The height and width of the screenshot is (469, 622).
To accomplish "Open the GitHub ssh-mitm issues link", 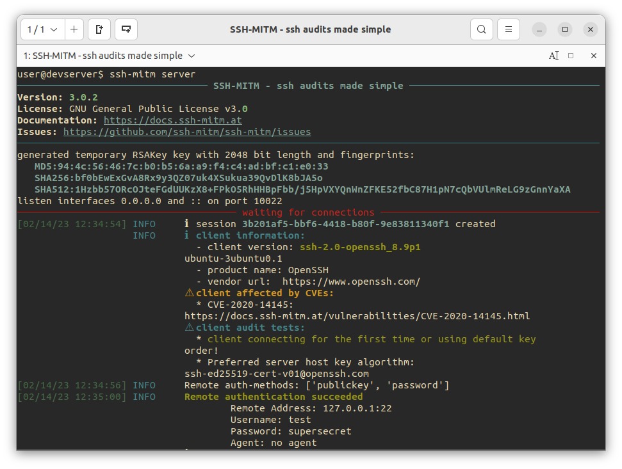I will point(187,132).
